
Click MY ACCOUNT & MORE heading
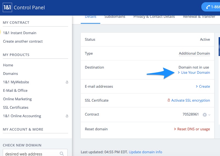click(23, 129)
